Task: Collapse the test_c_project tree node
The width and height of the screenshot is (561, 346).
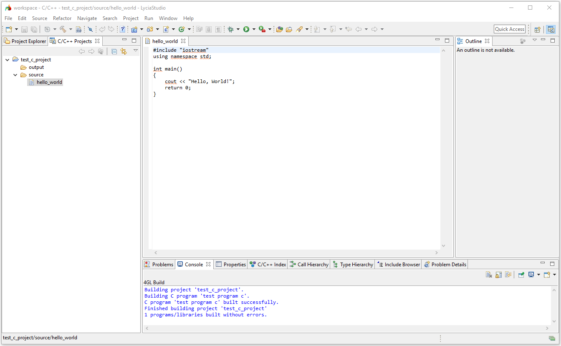Action: coord(7,59)
